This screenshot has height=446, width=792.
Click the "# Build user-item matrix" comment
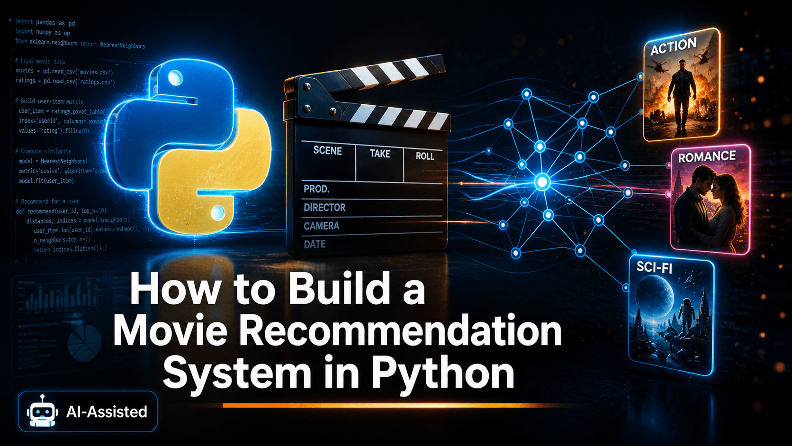[49, 101]
